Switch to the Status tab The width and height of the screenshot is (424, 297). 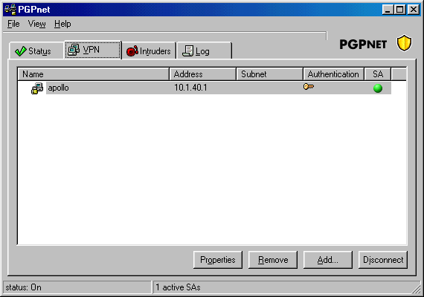tap(36, 50)
